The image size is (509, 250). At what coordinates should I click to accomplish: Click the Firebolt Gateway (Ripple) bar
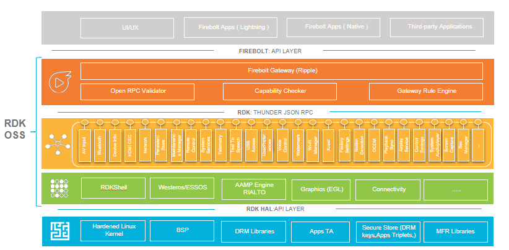click(282, 71)
